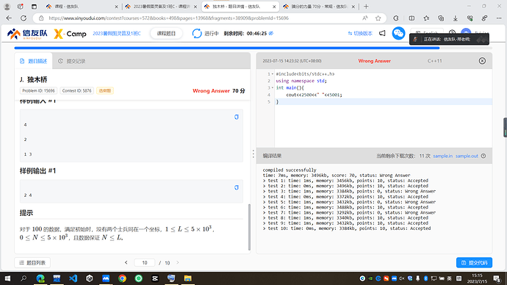Open Edge workspaces icon
This screenshot has height=285, width=507.
[x=20, y=7]
